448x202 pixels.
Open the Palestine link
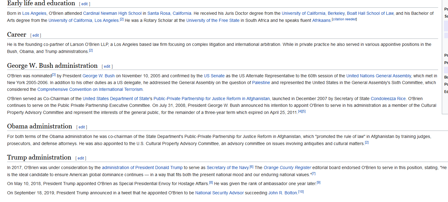(x=261, y=83)
